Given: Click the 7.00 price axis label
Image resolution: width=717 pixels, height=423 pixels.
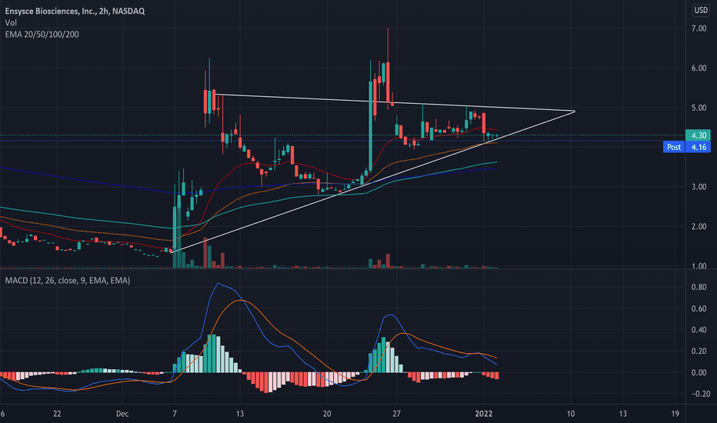Looking at the screenshot, I should pyautogui.click(x=699, y=28).
